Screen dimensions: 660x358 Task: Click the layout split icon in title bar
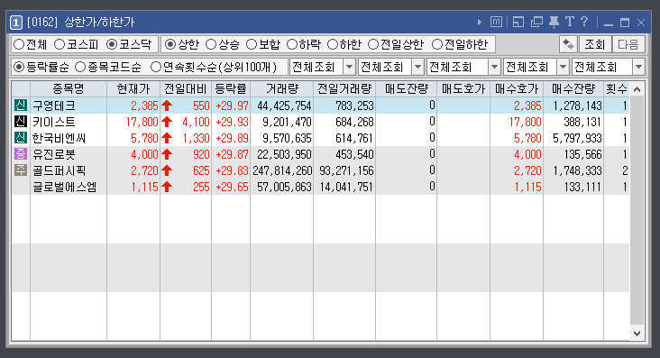(518, 22)
